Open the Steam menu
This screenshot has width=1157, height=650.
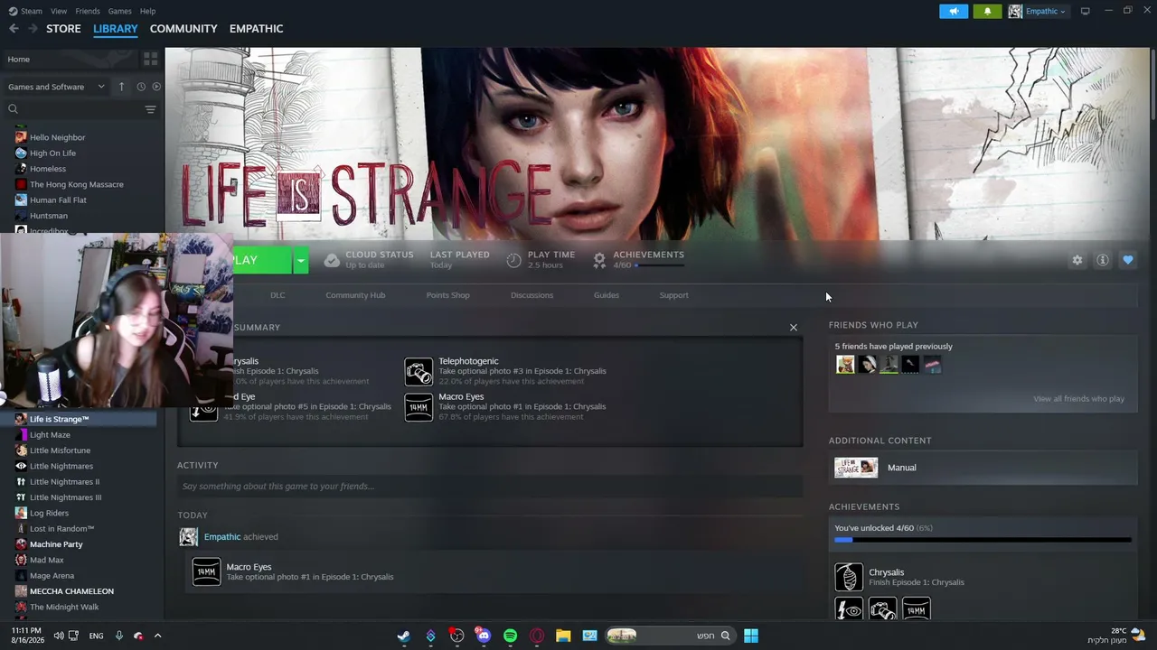click(x=26, y=11)
